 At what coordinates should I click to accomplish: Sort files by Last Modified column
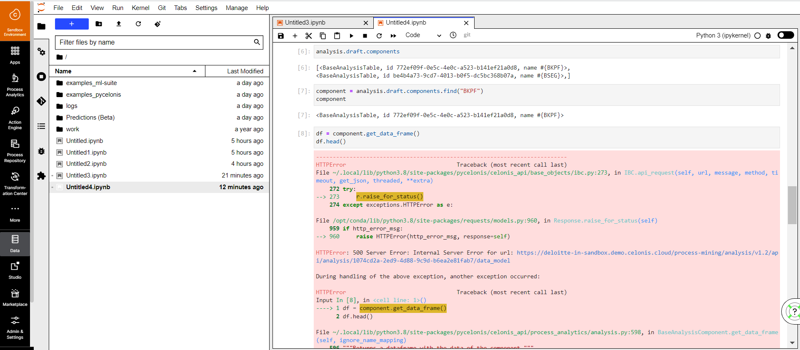coord(237,71)
